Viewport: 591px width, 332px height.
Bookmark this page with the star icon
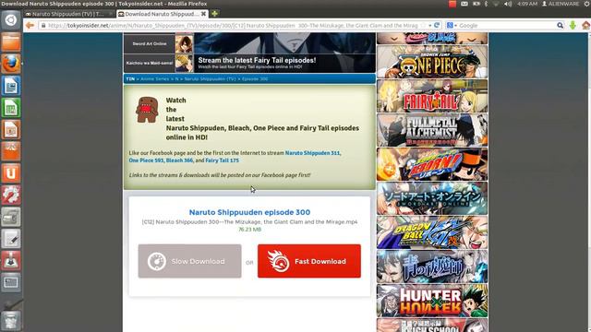point(423,25)
